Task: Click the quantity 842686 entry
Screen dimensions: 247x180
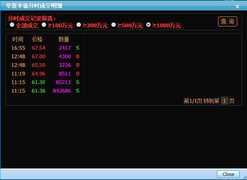Action: pyautogui.click(x=62, y=91)
